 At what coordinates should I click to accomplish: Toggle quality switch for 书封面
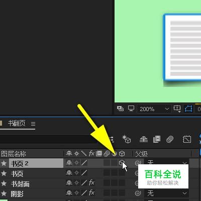[84, 183]
